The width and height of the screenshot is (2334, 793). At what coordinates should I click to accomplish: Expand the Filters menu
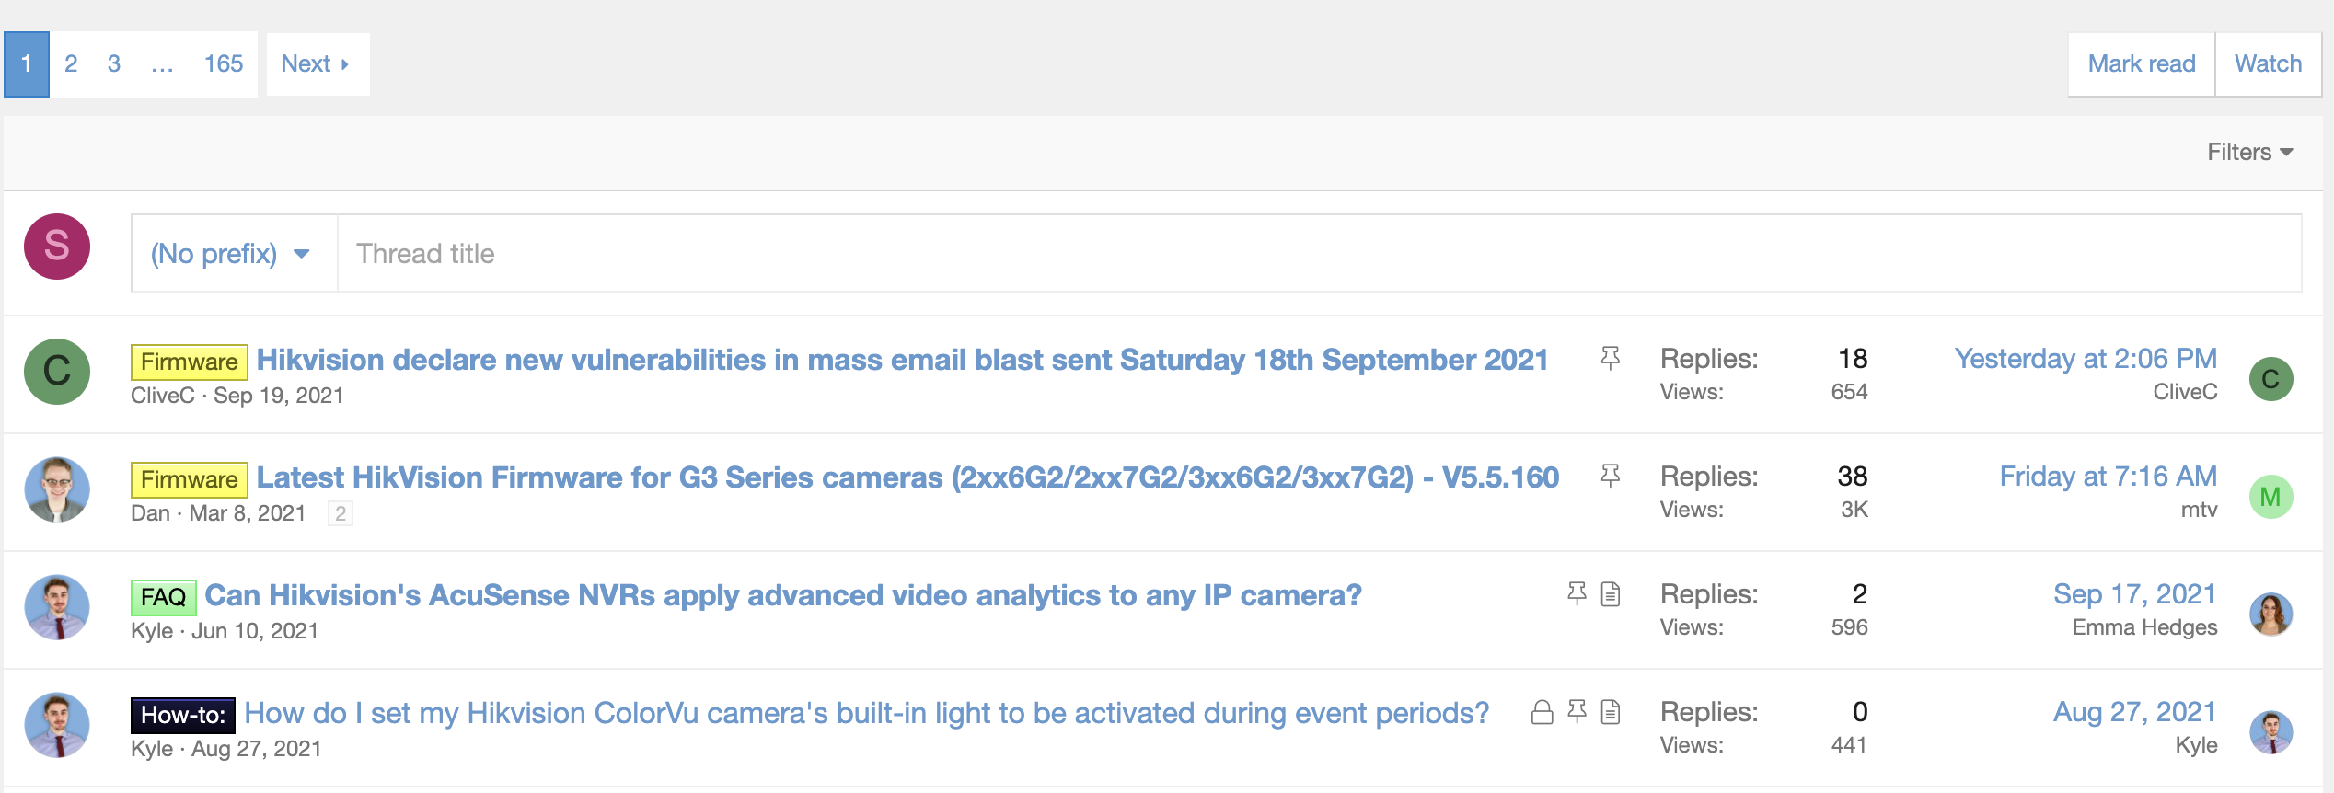click(x=2248, y=153)
